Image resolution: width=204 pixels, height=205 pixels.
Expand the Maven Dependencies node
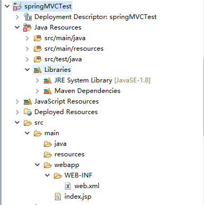coord(38,91)
